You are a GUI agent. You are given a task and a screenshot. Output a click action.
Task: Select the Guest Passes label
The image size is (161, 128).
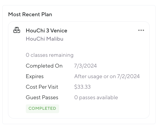42,97
